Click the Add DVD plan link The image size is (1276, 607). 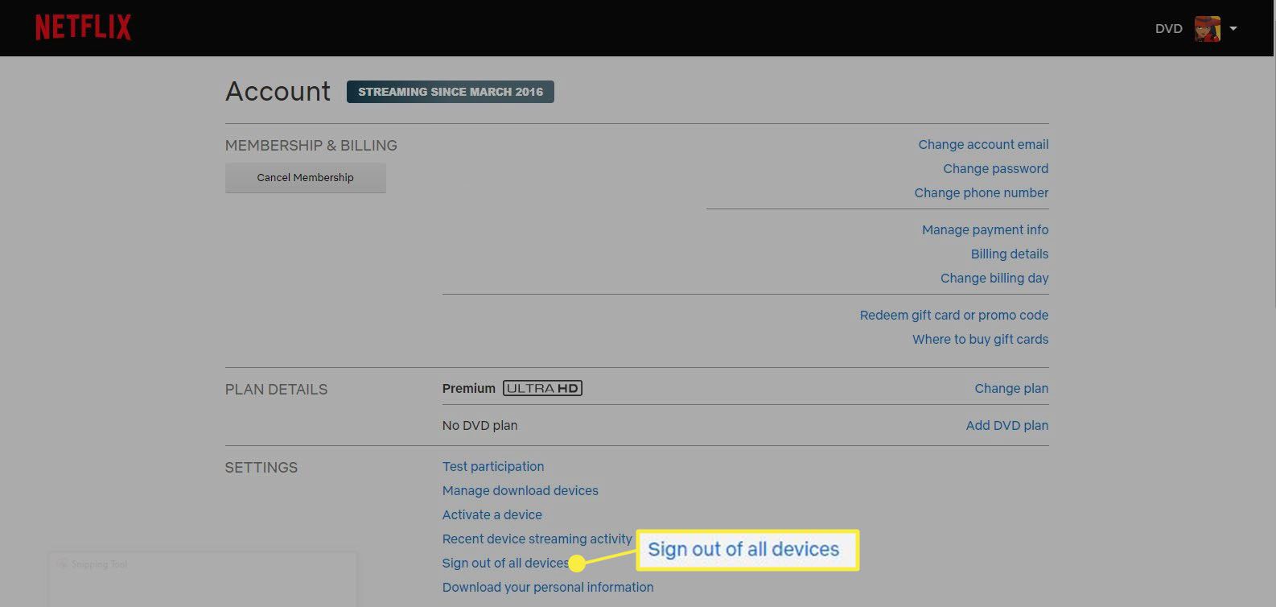click(1006, 426)
